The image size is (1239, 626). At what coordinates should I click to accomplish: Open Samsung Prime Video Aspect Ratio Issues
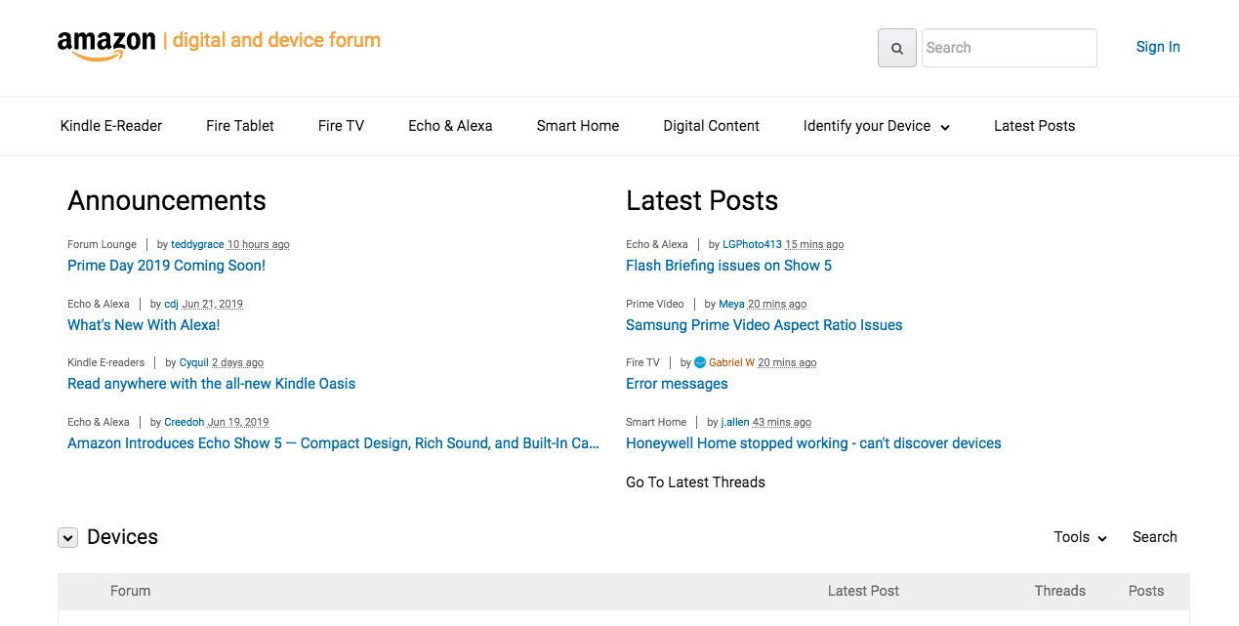(x=764, y=325)
